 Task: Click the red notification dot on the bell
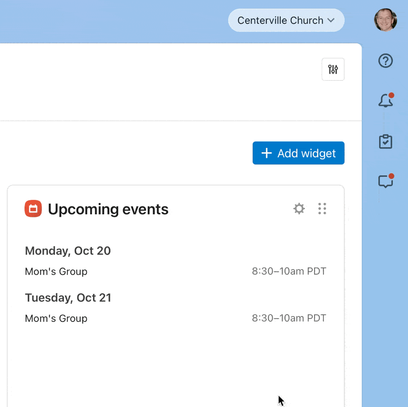[391, 95]
